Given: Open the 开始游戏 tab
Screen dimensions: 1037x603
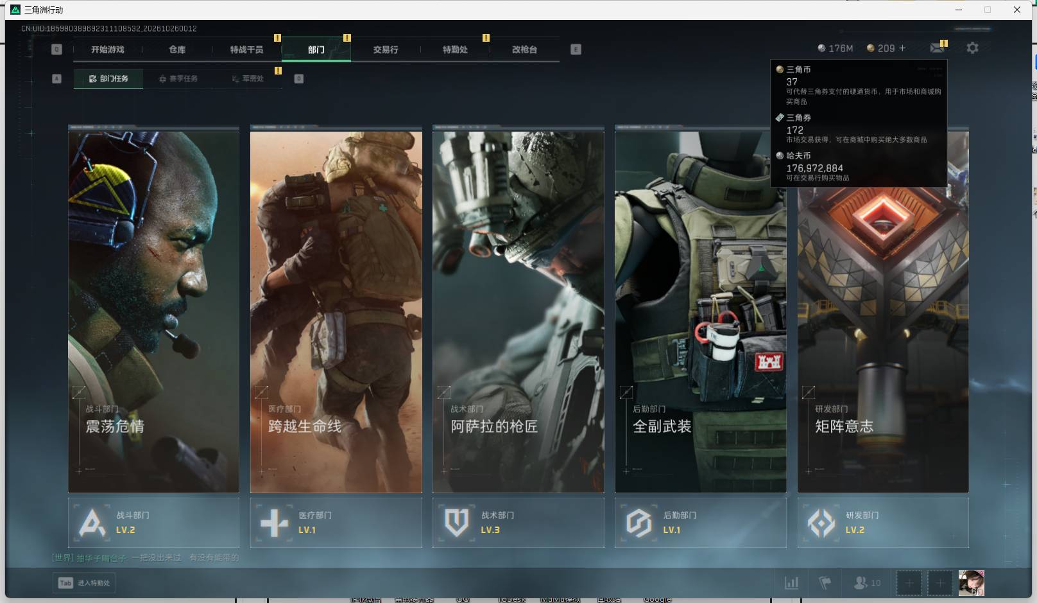Looking at the screenshot, I should tap(107, 49).
